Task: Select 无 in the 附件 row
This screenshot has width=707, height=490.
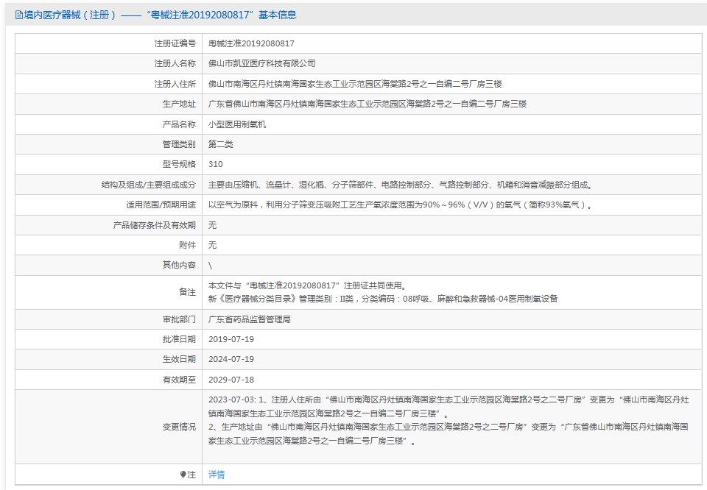Action: point(212,245)
